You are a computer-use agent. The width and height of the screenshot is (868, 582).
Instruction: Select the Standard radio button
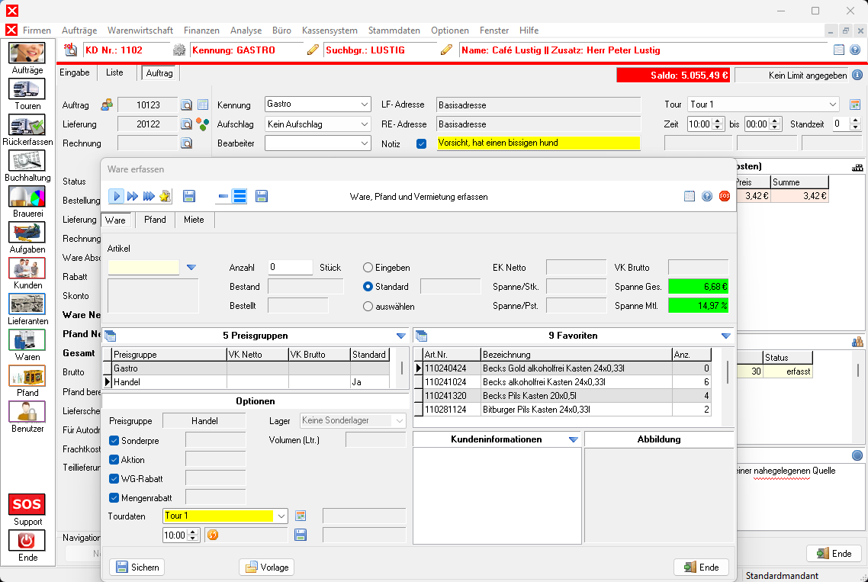[368, 286]
